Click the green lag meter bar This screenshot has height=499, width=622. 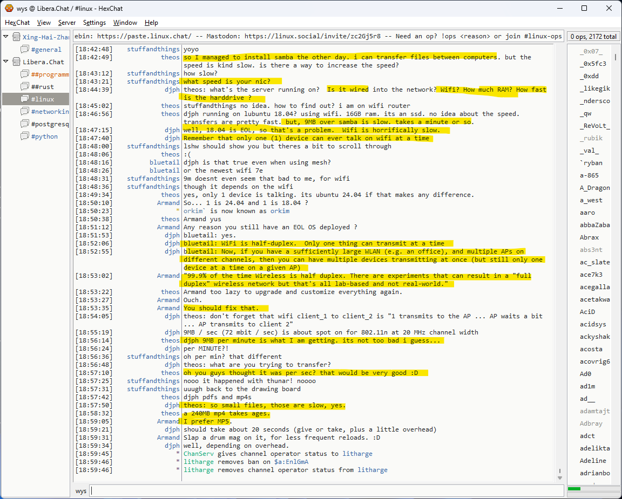(x=574, y=489)
